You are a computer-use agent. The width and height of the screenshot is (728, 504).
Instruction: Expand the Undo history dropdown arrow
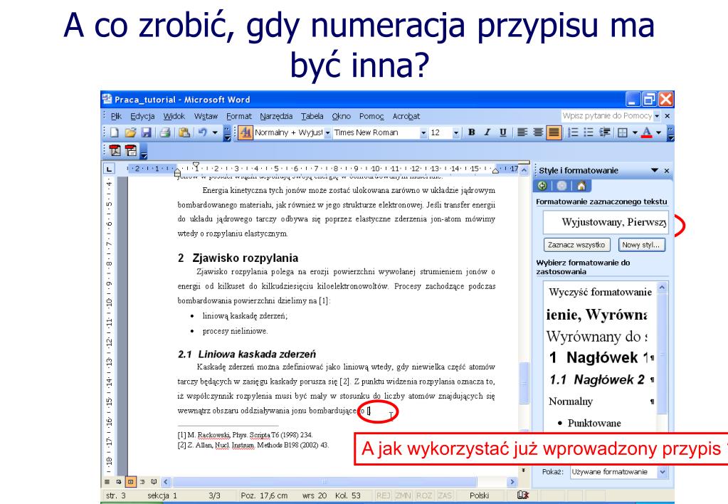coord(214,133)
